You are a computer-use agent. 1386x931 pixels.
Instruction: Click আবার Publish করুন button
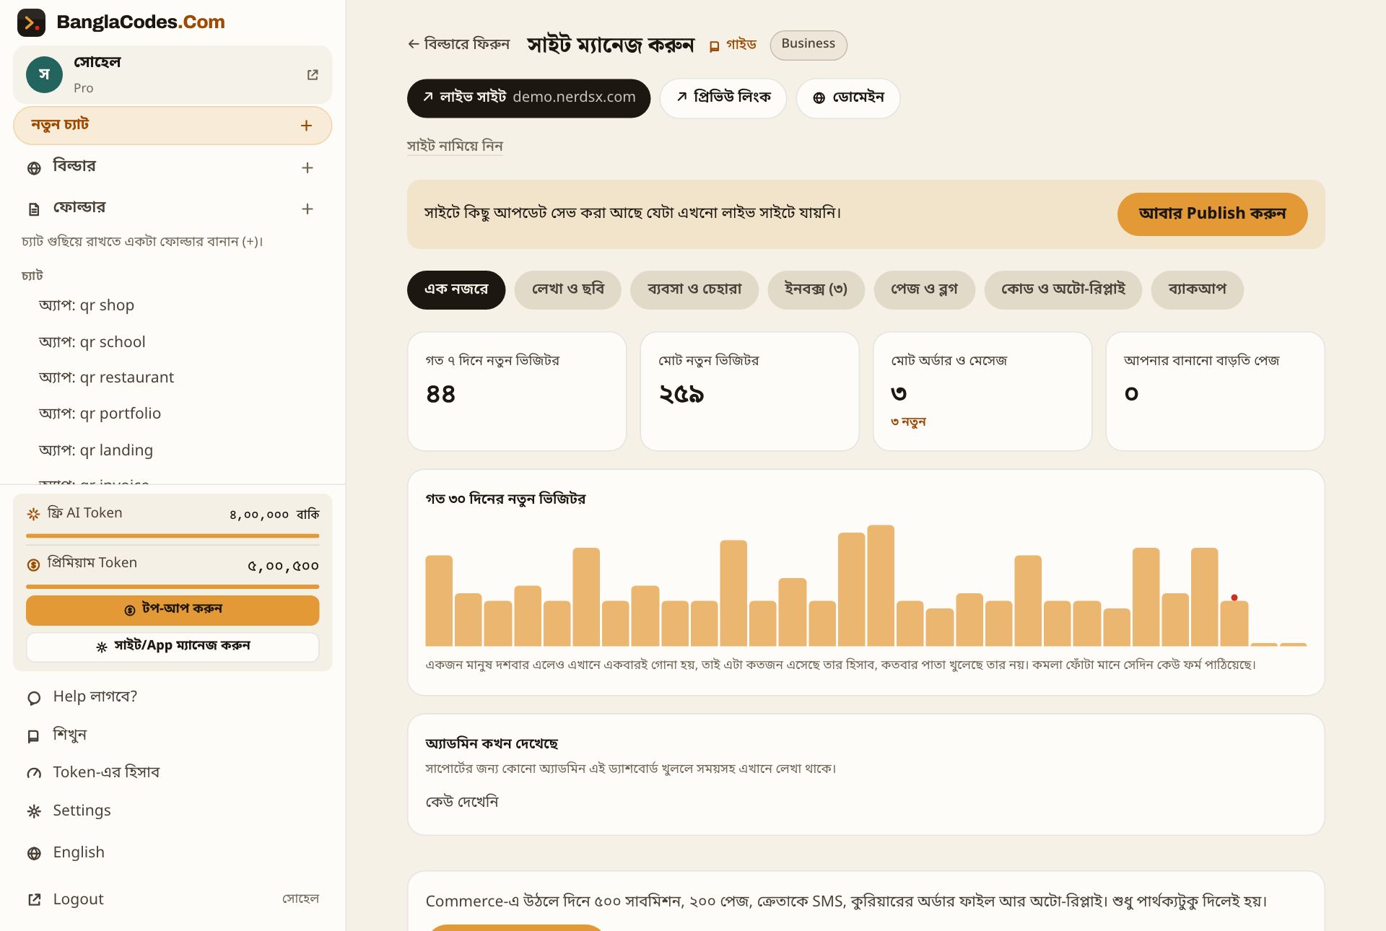pyautogui.click(x=1212, y=214)
